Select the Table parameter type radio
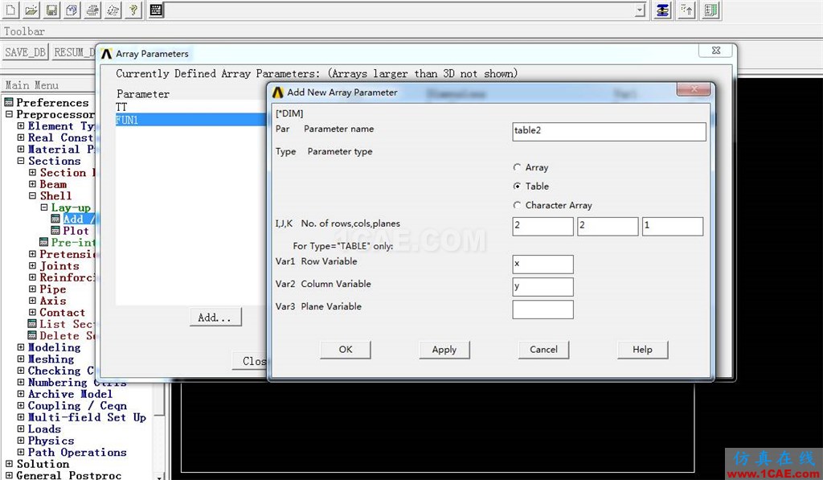The height and width of the screenshot is (480, 823). click(517, 186)
